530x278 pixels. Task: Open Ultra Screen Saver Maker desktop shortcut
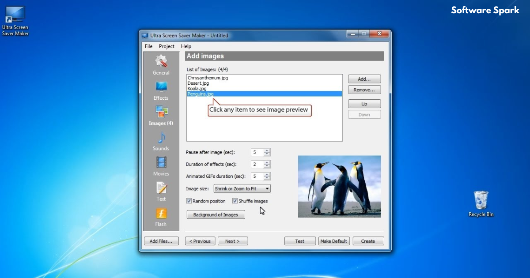(15, 21)
